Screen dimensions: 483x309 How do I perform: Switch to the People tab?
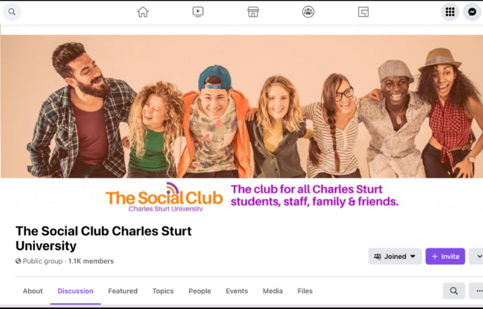200,291
